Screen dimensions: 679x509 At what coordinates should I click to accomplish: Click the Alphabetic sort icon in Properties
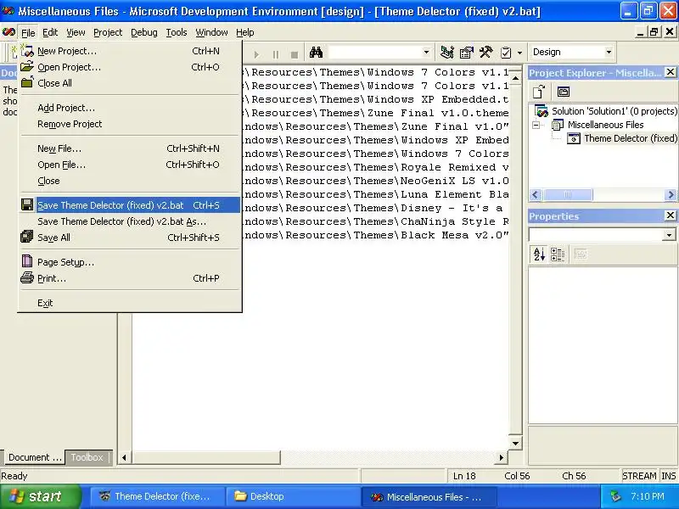click(x=539, y=254)
